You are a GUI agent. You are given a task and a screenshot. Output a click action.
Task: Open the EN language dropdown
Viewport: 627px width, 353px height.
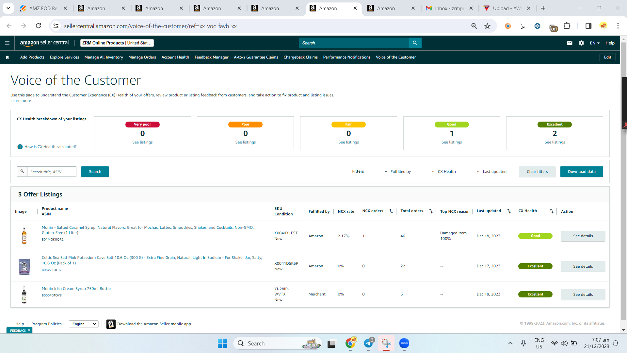(595, 43)
